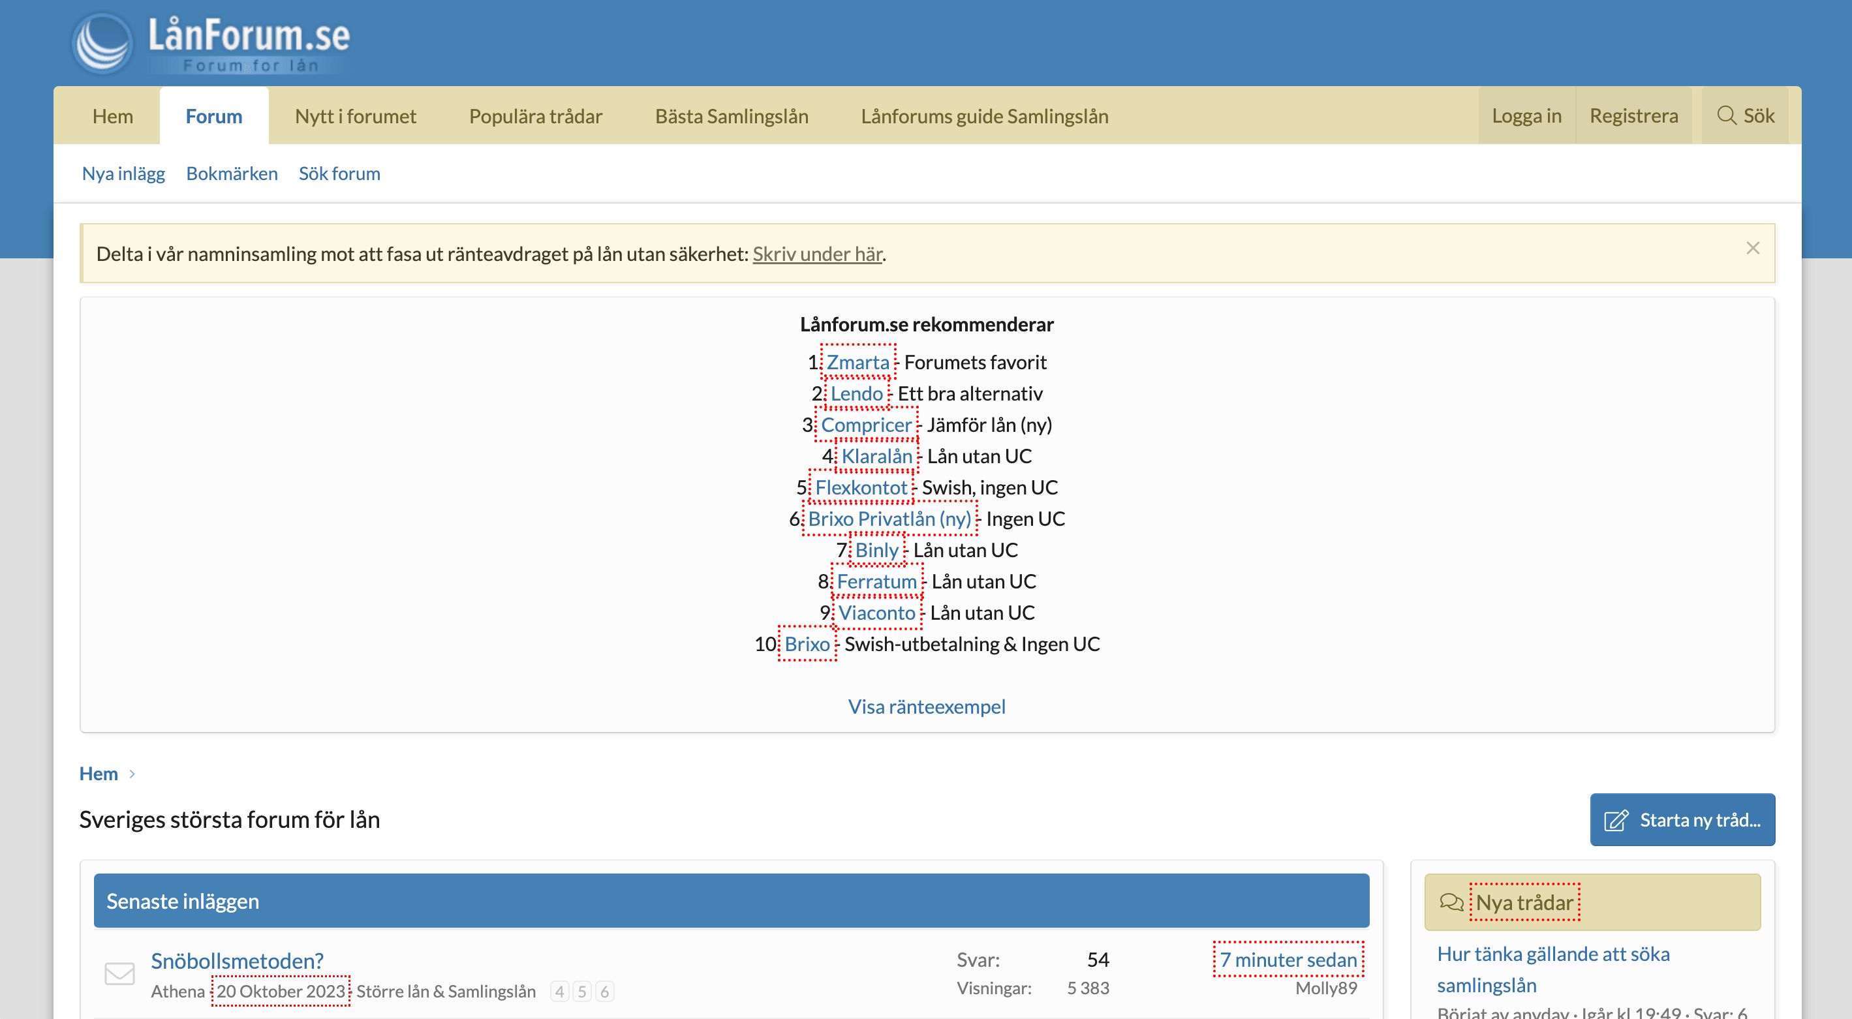The width and height of the screenshot is (1852, 1019).
Task: Open Nytt i forumet tab
Action: point(355,115)
